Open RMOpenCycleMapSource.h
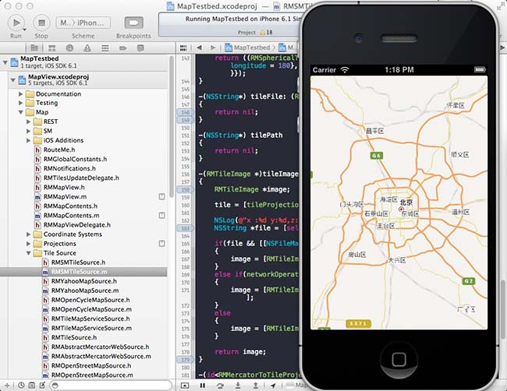 pyautogui.click(x=90, y=300)
